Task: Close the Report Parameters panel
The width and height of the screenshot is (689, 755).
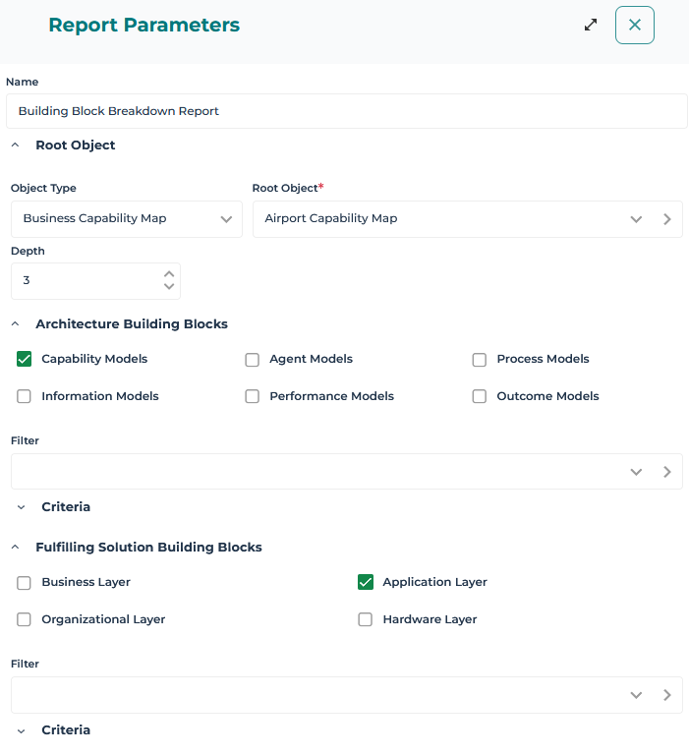Action: point(634,26)
